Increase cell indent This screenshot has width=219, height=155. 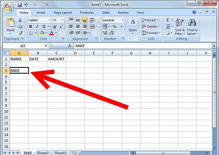[78, 33]
